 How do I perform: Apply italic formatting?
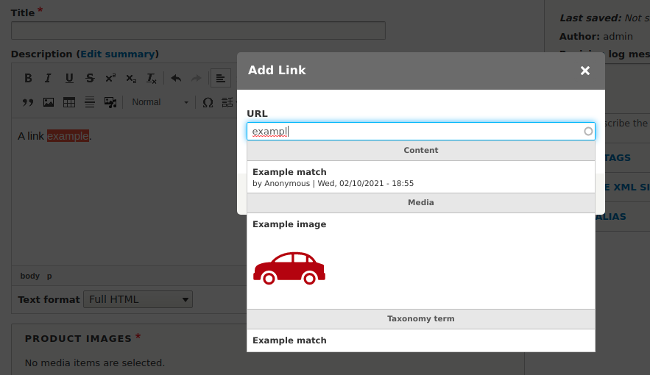(48, 78)
